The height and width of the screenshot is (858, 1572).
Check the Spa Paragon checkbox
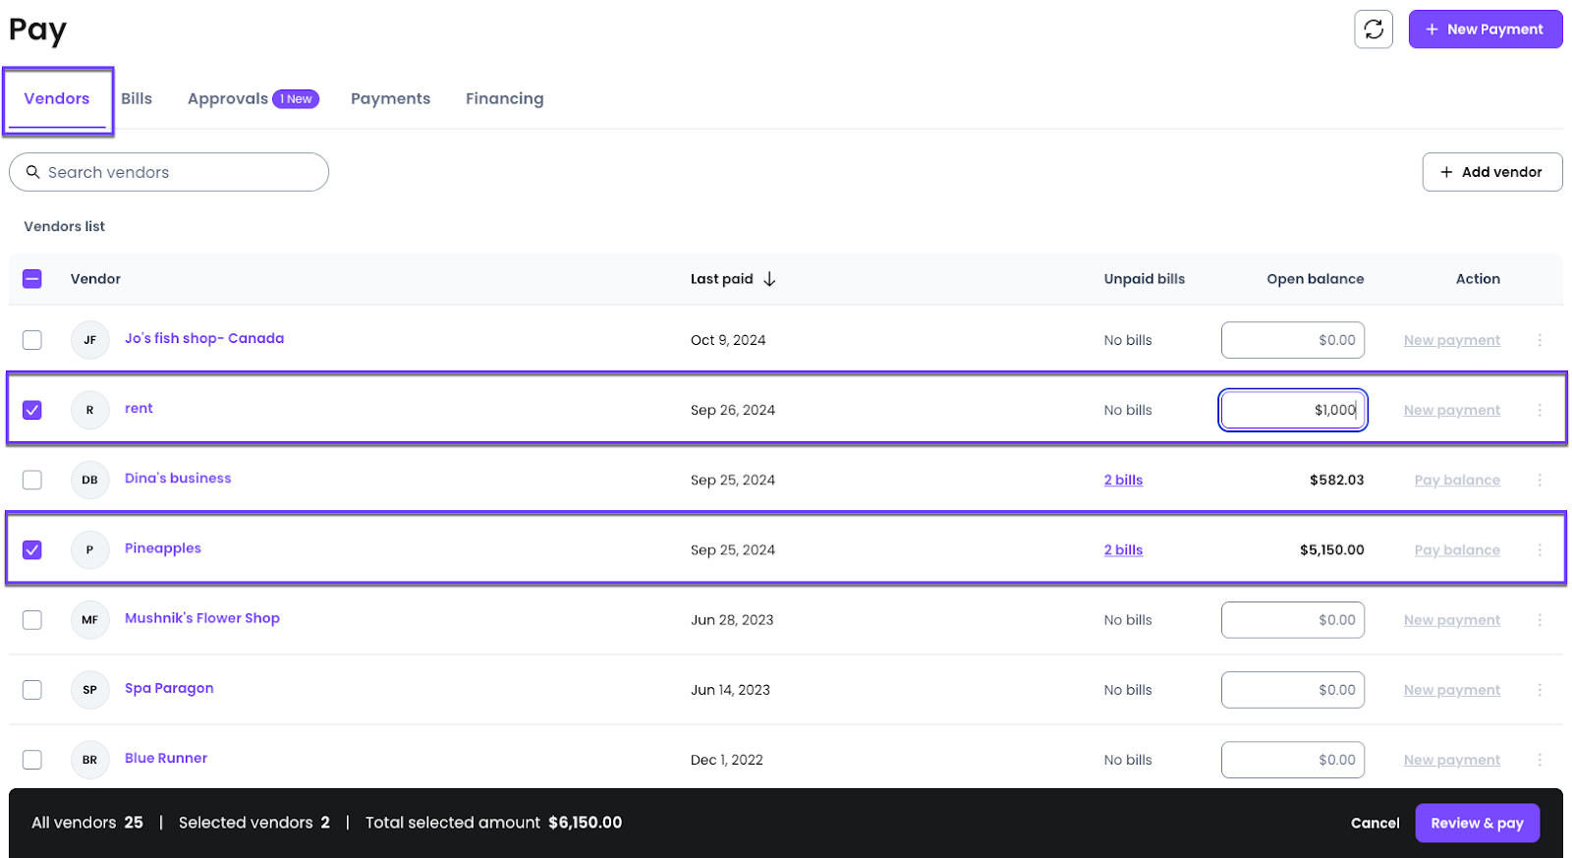click(32, 690)
